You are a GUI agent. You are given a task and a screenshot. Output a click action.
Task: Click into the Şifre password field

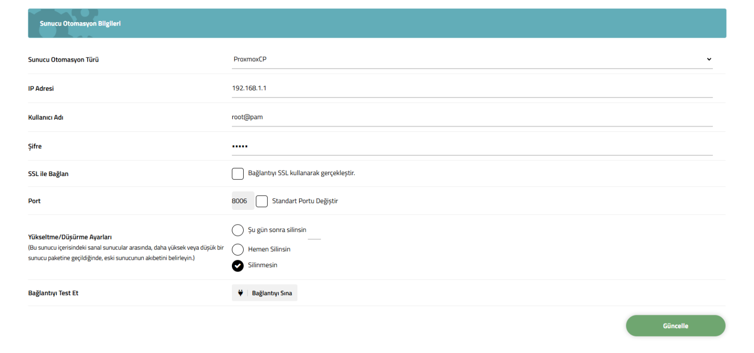471,146
